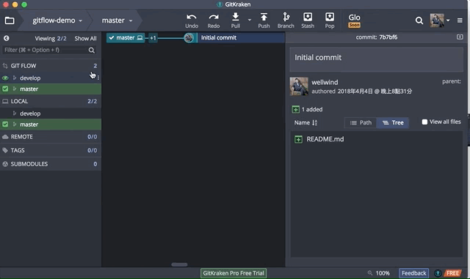This screenshot has height=279, width=470.
Task: Switch file list to Tree view
Action: [x=393, y=122]
